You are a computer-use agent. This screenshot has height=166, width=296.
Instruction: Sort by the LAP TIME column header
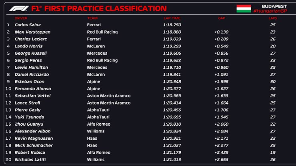(172, 18)
